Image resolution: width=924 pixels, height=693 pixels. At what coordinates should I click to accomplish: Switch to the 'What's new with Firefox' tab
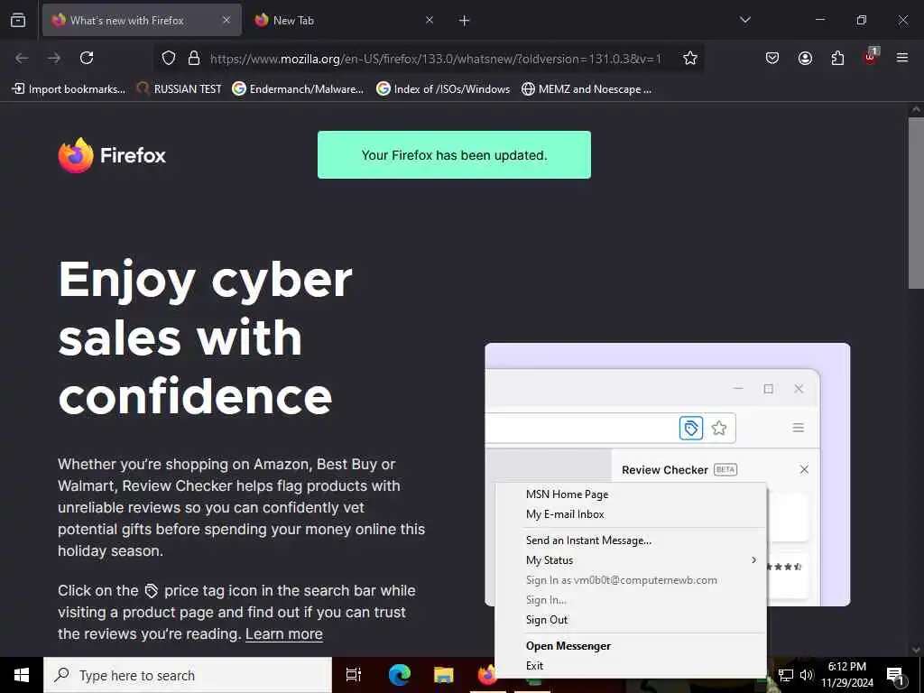click(x=142, y=20)
